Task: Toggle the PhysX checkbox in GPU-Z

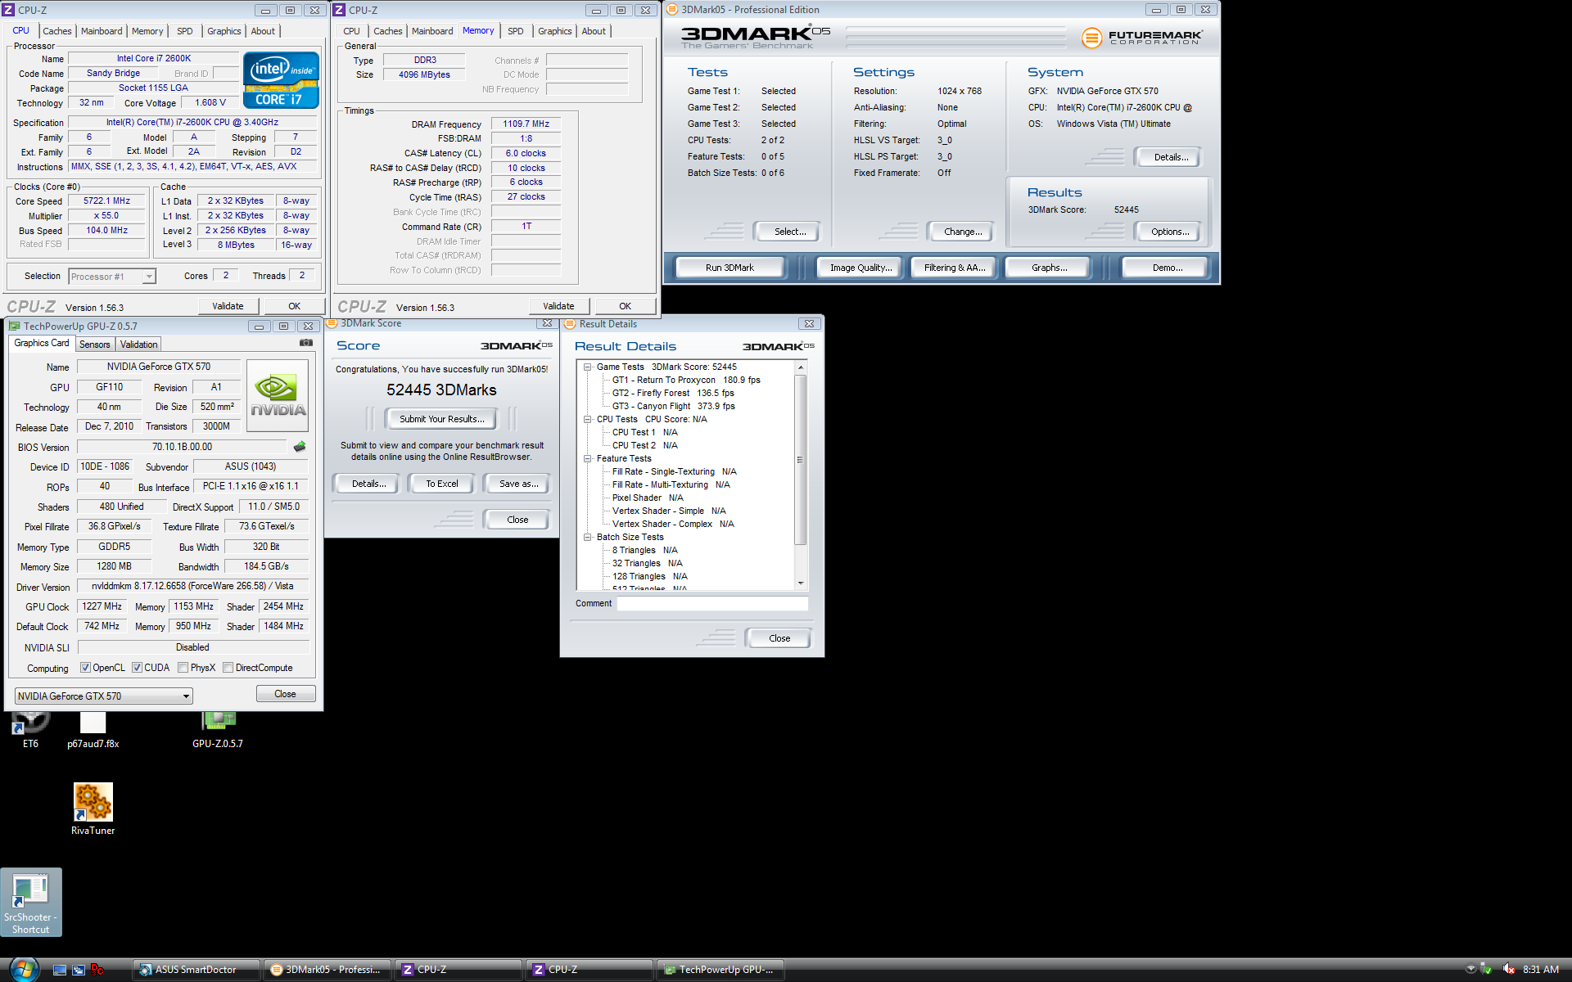Action: point(183,668)
